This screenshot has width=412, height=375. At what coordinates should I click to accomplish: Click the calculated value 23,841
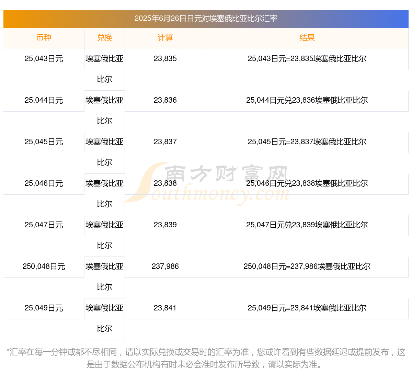(x=165, y=308)
